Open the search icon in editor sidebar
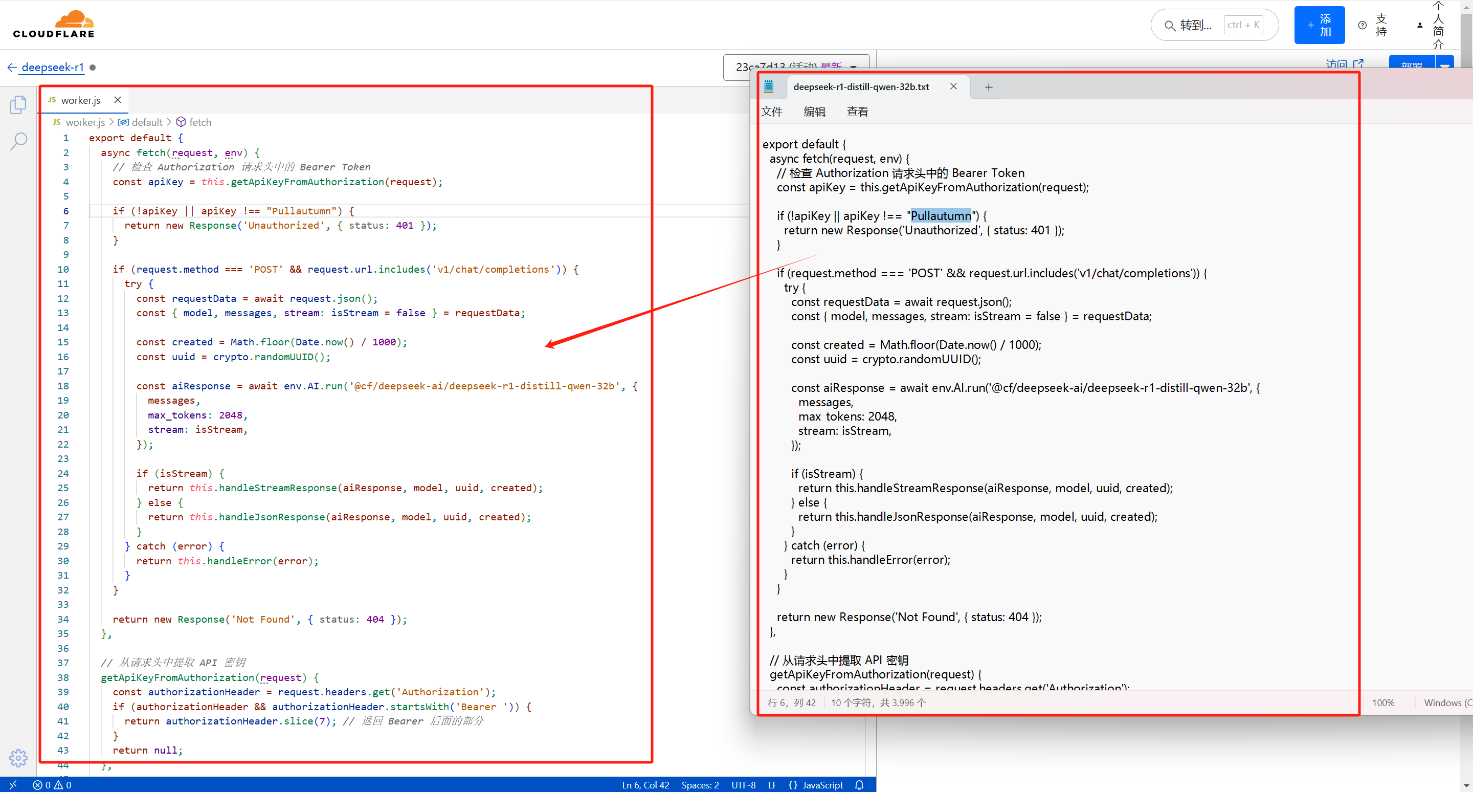 tap(18, 141)
